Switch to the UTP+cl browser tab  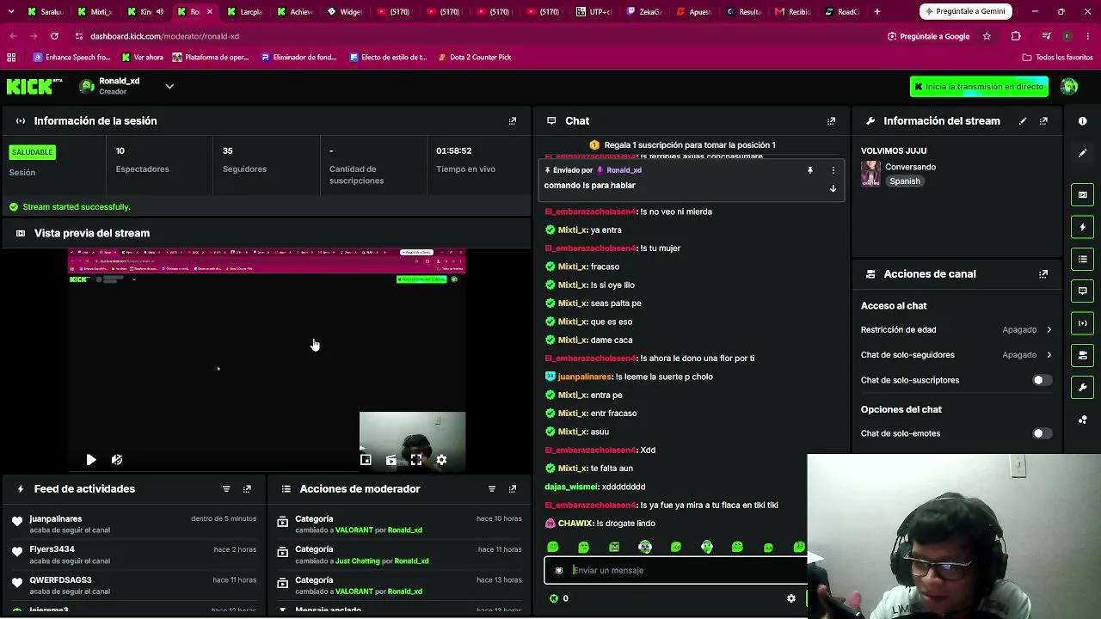click(594, 12)
